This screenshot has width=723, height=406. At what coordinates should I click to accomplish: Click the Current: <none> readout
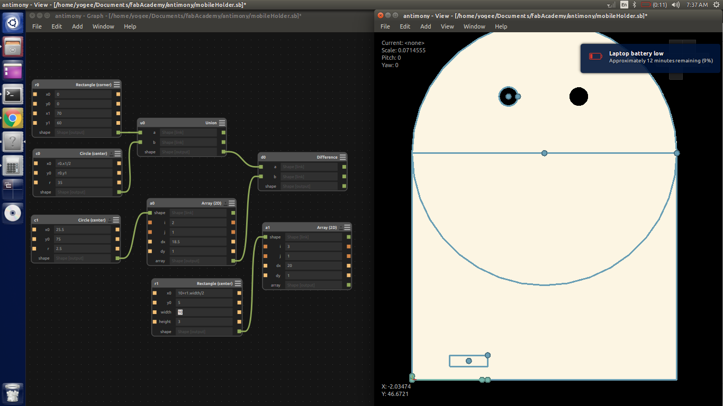(x=403, y=43)
